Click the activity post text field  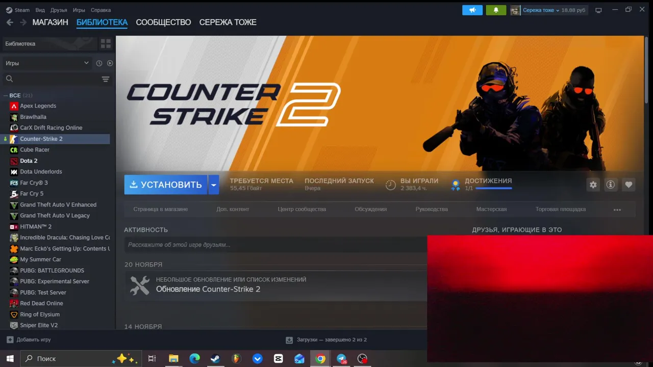point(275,245)
